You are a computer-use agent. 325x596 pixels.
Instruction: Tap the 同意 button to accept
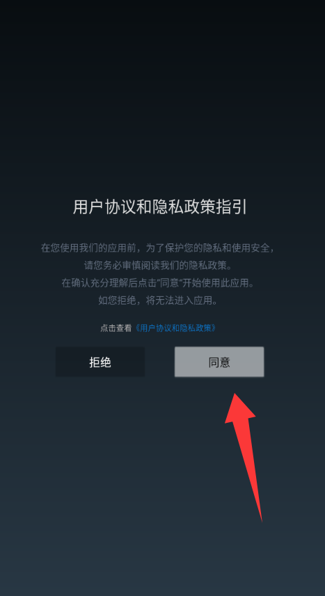[219, 362]
